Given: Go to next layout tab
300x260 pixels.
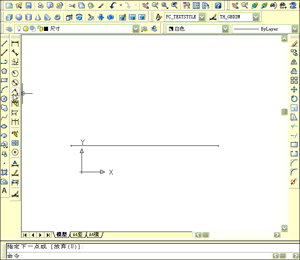Looking at the screenshot, I should [40, 235].
